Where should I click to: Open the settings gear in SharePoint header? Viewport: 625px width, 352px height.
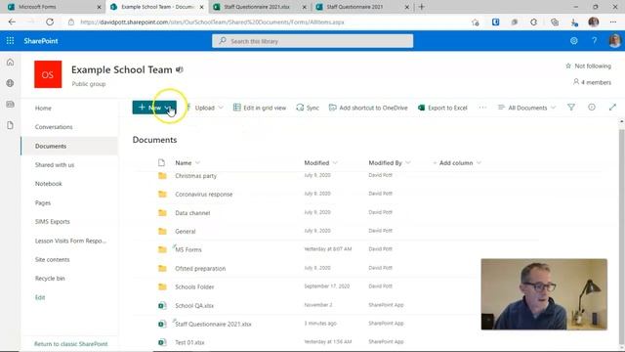573,41
